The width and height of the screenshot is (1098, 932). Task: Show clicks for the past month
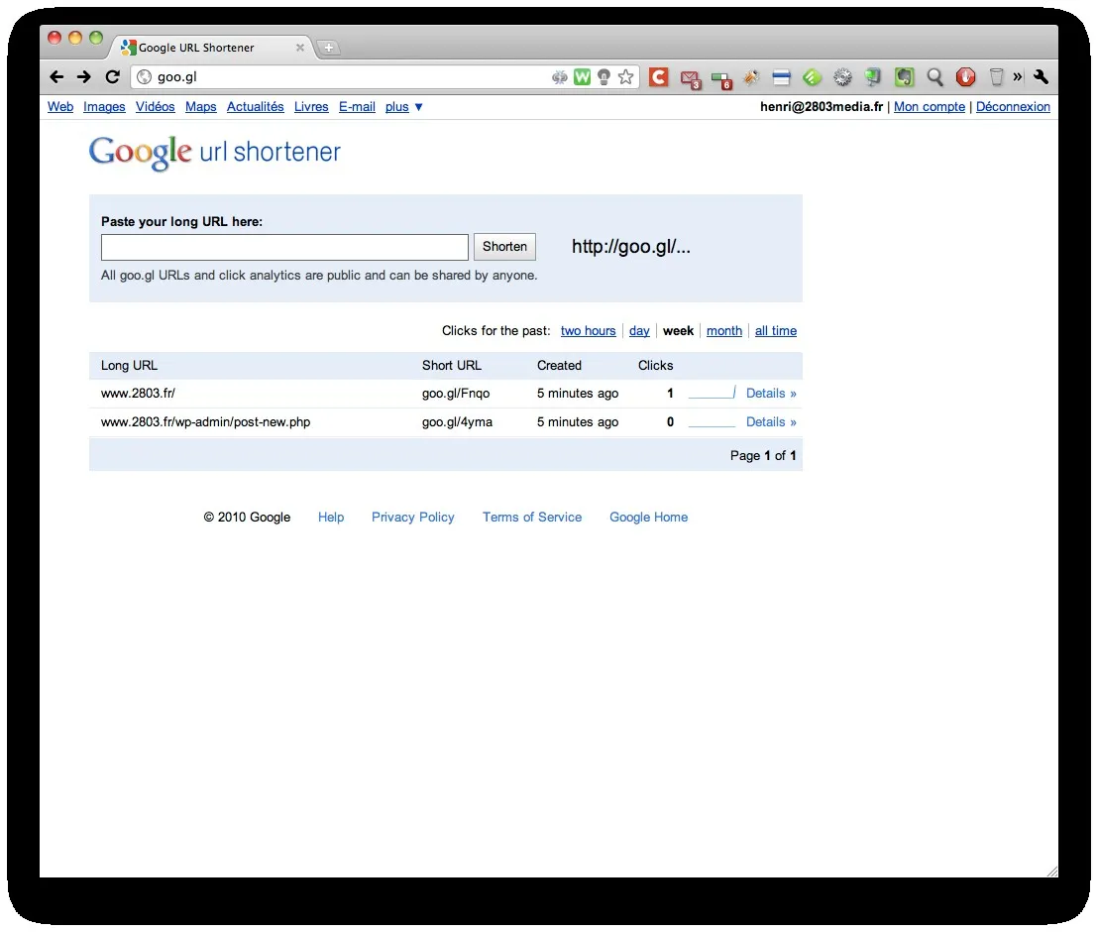(724, 331)
